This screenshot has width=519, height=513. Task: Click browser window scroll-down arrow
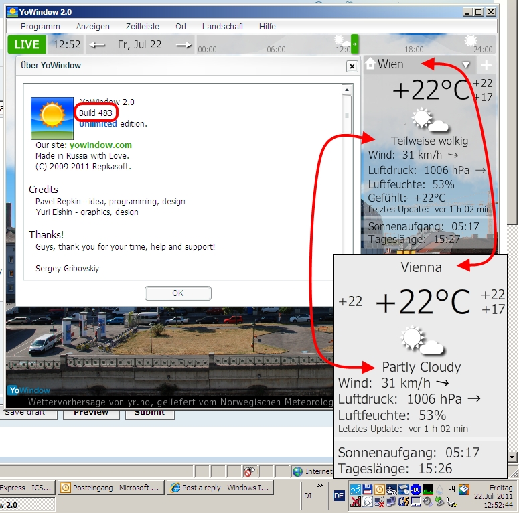click(512, 457)
